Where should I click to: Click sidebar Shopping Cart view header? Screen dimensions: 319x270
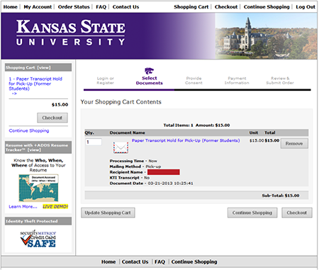tap(38, 67)
